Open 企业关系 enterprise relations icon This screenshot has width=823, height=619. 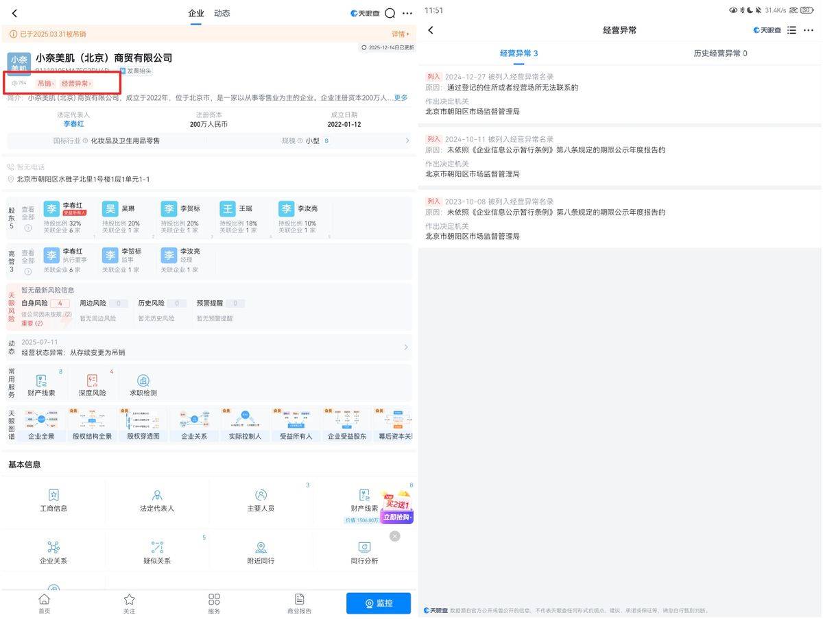53,552
